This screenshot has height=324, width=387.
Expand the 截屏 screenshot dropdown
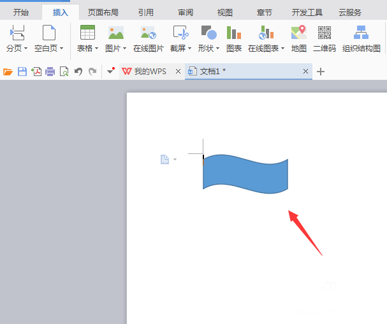point(190,48)
